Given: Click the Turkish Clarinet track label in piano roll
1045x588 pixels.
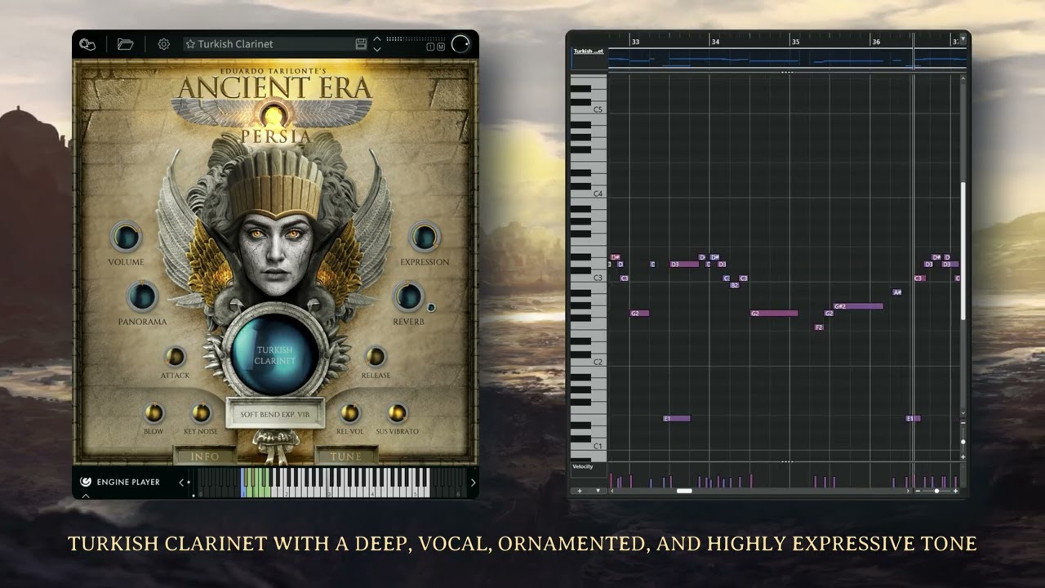Looking at the screenshot, I should [x=588, y=51].
